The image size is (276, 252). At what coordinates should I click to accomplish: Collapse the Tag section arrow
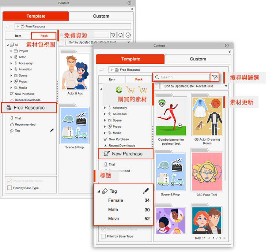point(99,191)
